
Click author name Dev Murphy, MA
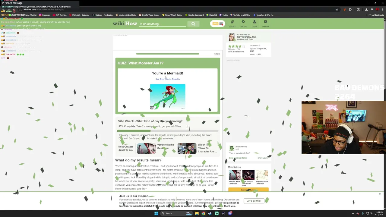pos(246,37)
